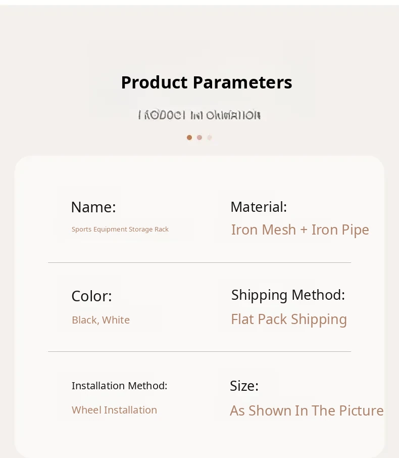
Task: Select the Shipping Method: label
Action: pyautogui.click(x=288, y=295)
